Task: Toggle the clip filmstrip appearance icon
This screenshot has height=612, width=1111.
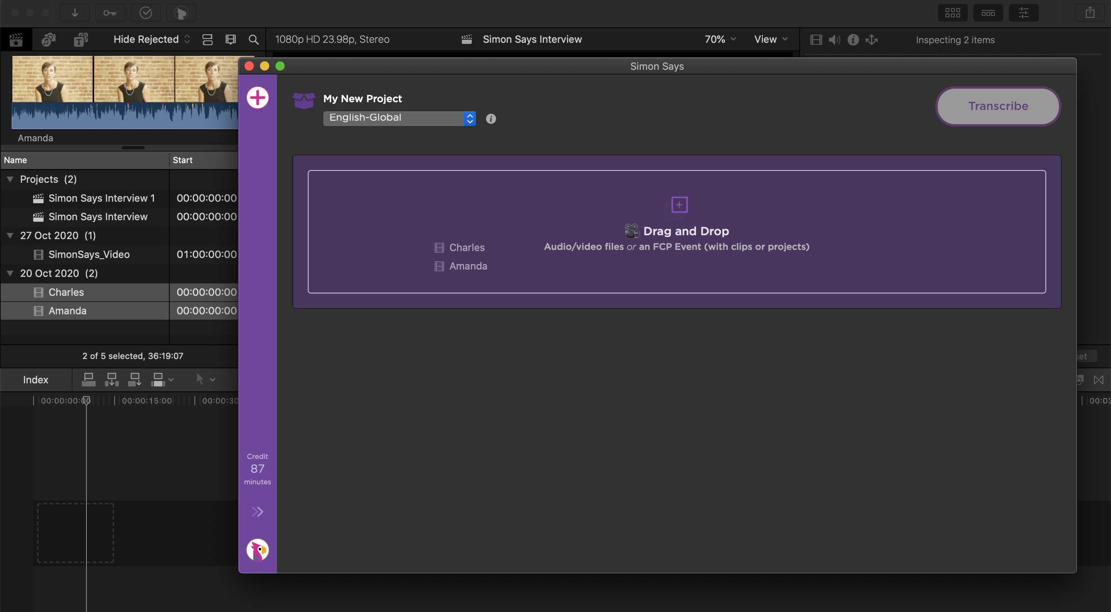Action: point(231,40)
